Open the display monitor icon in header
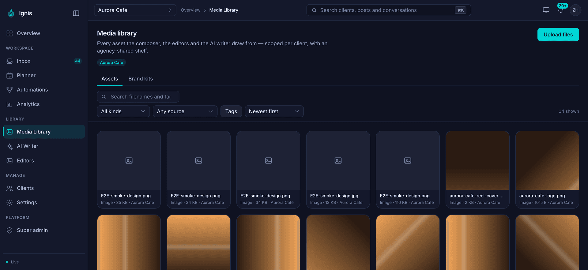The width and height of the screenshot is (588, 270). pos(546,10)
